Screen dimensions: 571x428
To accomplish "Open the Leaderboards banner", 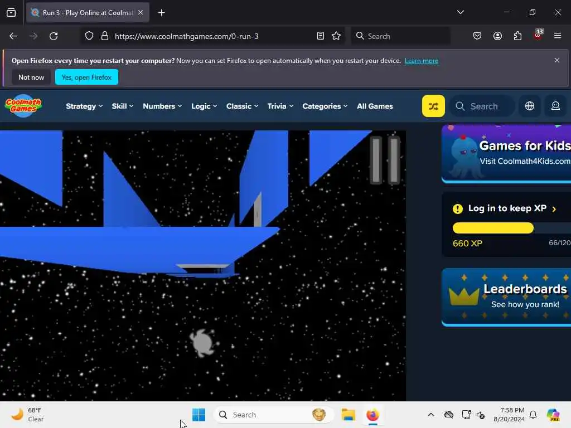I will pyautogui.click(x=506, y=297).
